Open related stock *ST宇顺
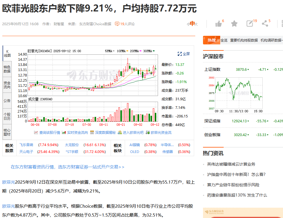 point(72,152)
